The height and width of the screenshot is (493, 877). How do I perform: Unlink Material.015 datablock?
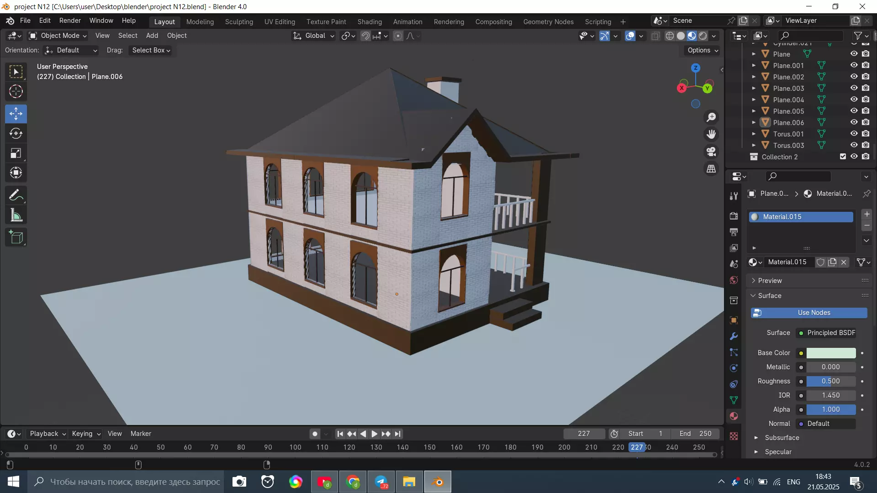[x=844, y=262]
